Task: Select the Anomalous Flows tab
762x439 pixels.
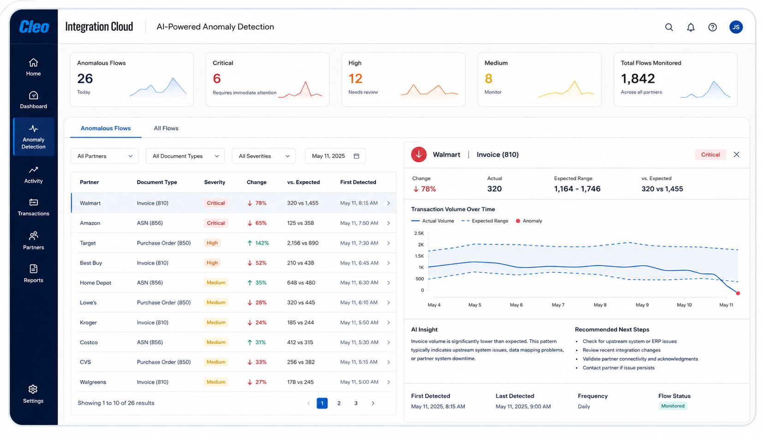Action: pyautogui.click(x=106, y=128)
